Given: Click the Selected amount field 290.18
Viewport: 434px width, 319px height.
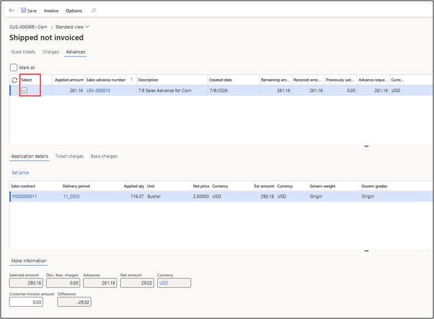Looking at the screenshot, I should tap(26, 283).
